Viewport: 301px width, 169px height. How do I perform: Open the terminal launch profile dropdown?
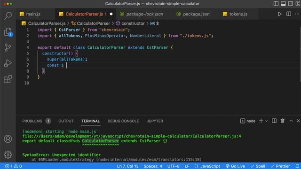pos(267,121)
